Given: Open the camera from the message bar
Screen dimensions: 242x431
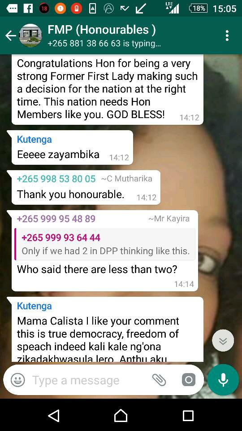Looking at the screenshot, I should 189,380.
